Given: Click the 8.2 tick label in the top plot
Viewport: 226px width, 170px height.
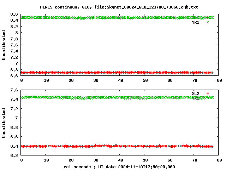Looking at the screenshot, I should pos(14,27).
